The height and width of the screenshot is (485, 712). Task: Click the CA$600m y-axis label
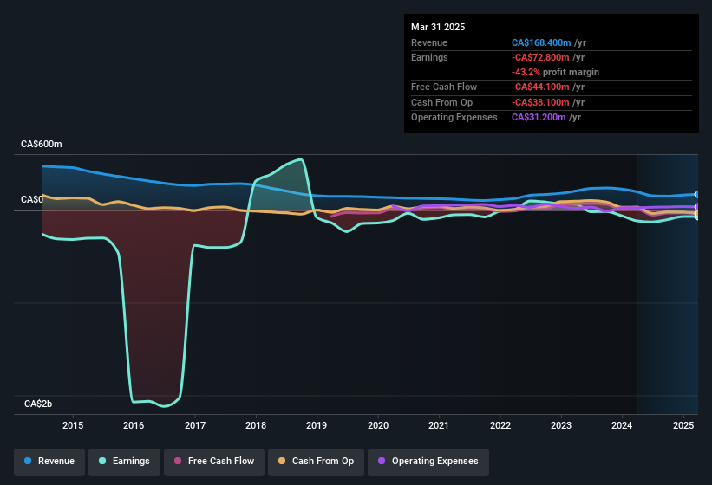(x=42, y=144)
